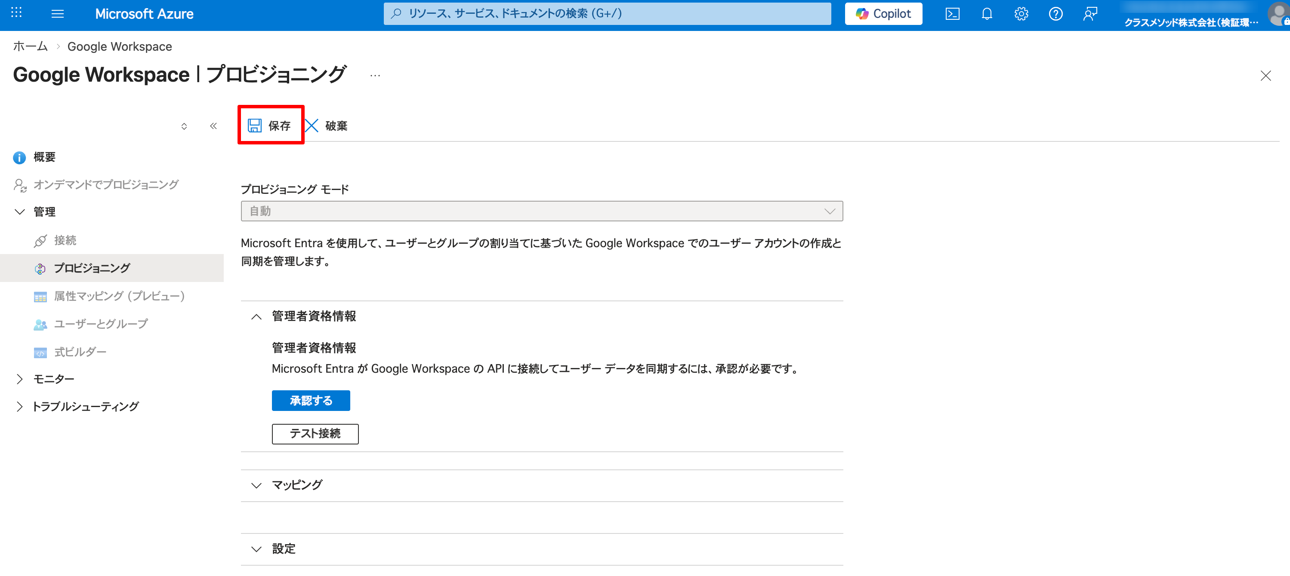The image size is (1290, 576).
Task: Open Google Workspace from the breadcrumb
Action: click(119, 46)
